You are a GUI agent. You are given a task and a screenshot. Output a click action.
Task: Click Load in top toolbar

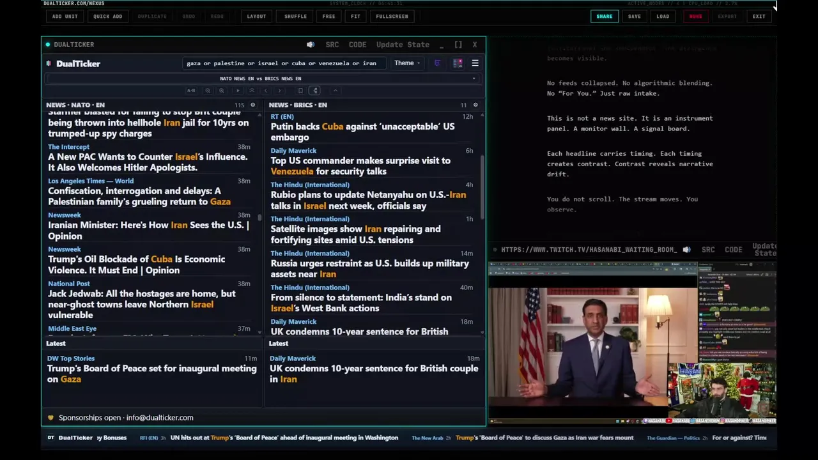[x=663, y=17]
